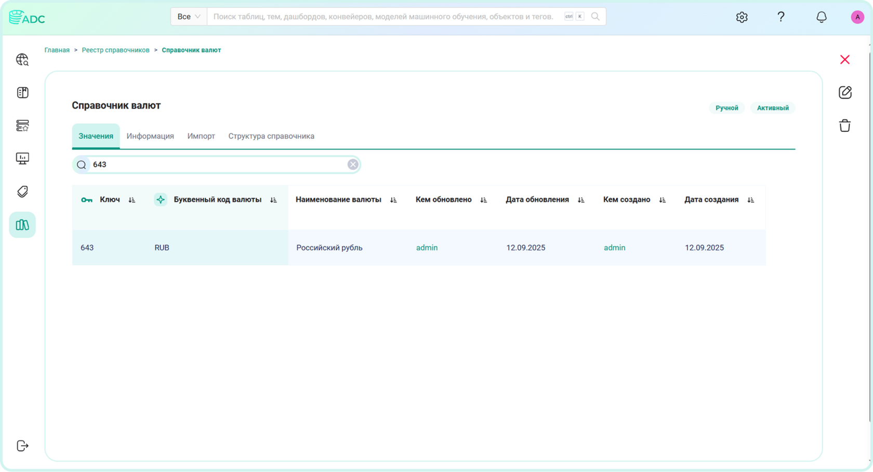Viewport: 873px width, 472px height.
Task: Sort by Кем обновлено column
Action: [484, 200]
